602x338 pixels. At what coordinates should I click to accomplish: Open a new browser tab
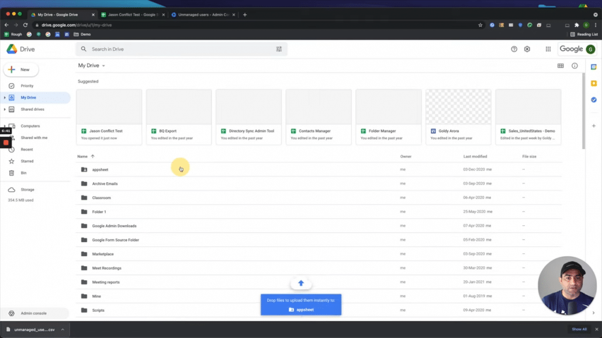coord(245,15)
